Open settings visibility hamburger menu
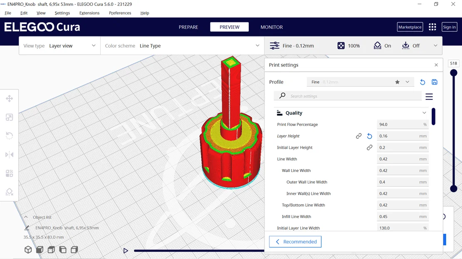Screen dimensions: 462x259 point(429,96)
